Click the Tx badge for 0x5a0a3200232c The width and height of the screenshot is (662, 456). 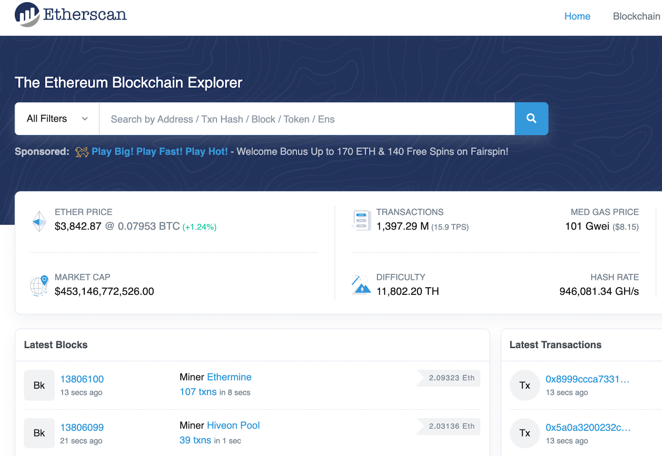pos(525,433)
